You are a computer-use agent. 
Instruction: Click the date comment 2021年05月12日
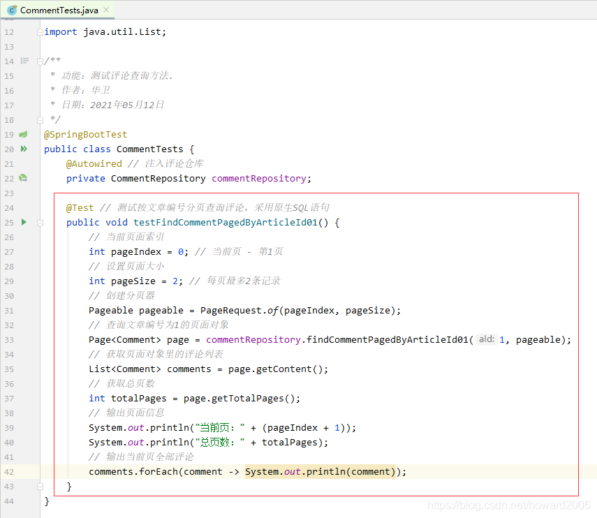click(x=127, y=105)
